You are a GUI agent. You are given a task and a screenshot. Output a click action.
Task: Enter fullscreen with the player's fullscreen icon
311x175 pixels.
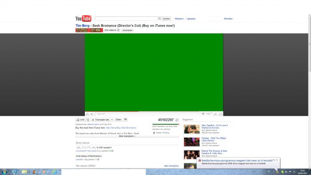click(220, 114)
